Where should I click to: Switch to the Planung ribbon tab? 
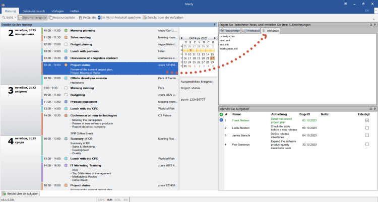10,11
